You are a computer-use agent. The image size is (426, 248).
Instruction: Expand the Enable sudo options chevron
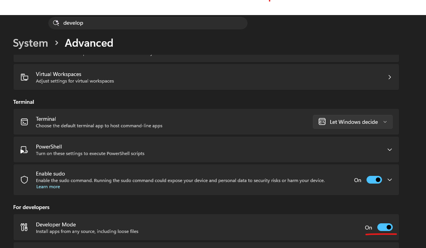click(390, 180)
